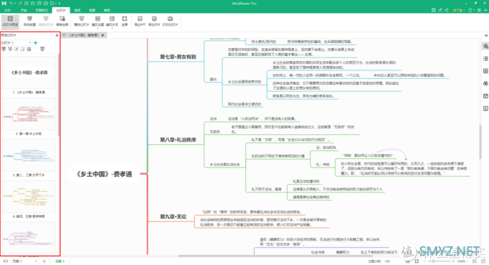This screenshot has width=489, height=265.
Task: Click the vertical scrollbar of the canvas
Action: click(x=480, y=141)
